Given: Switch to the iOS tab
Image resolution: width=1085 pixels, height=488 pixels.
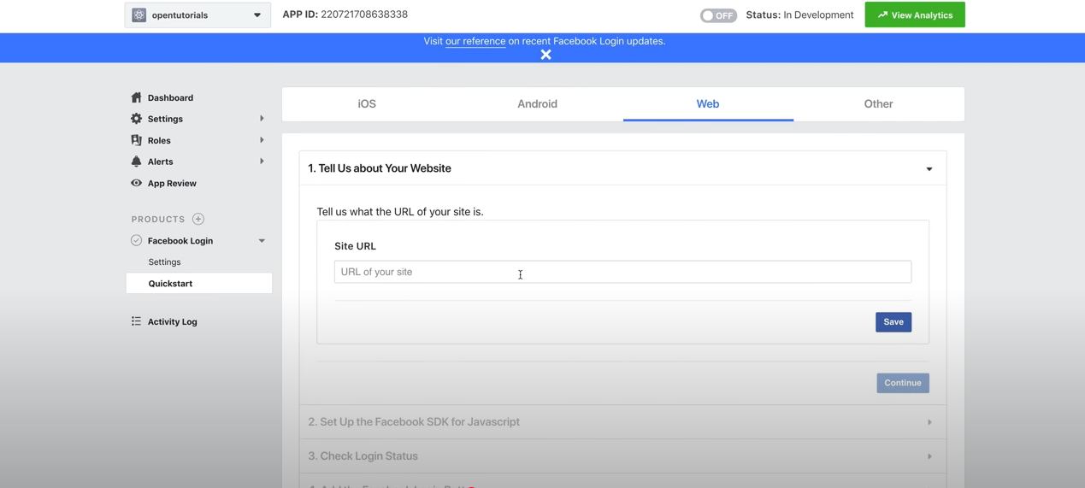Looking at the screenshot, I should click(x=367, y=103).
